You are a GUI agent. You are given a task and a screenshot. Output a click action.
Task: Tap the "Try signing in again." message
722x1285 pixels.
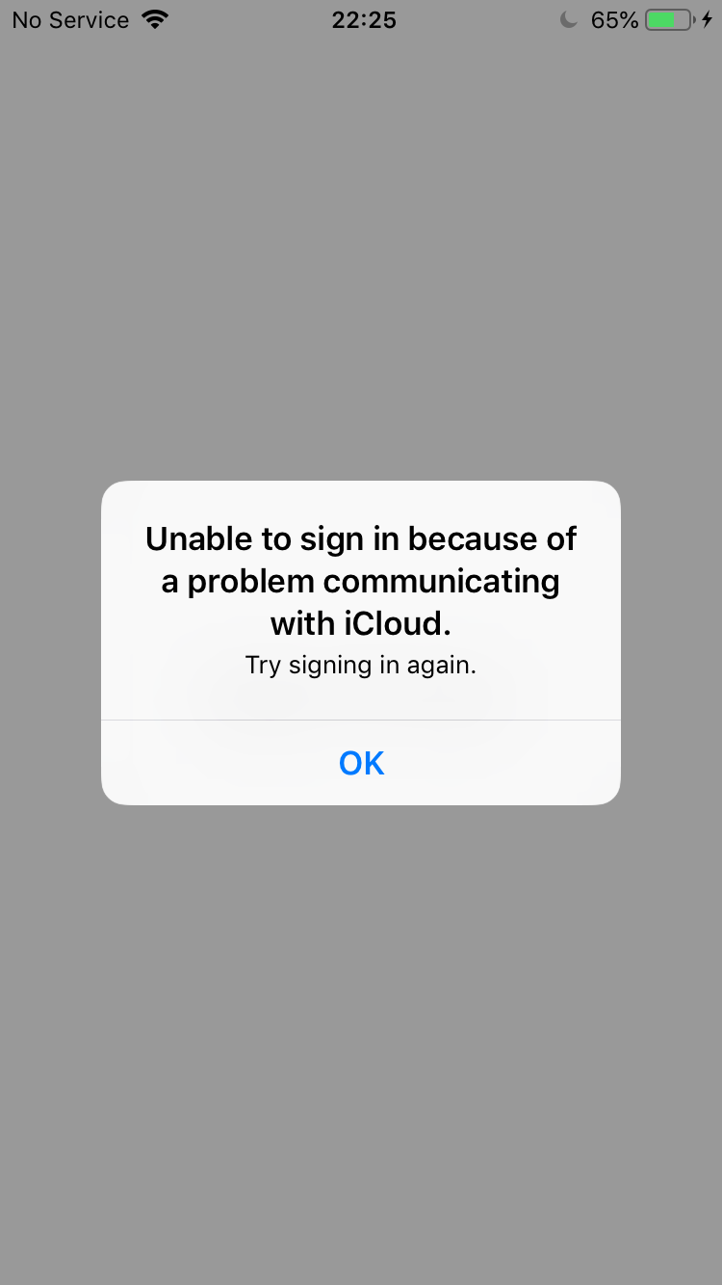(361, 666)
